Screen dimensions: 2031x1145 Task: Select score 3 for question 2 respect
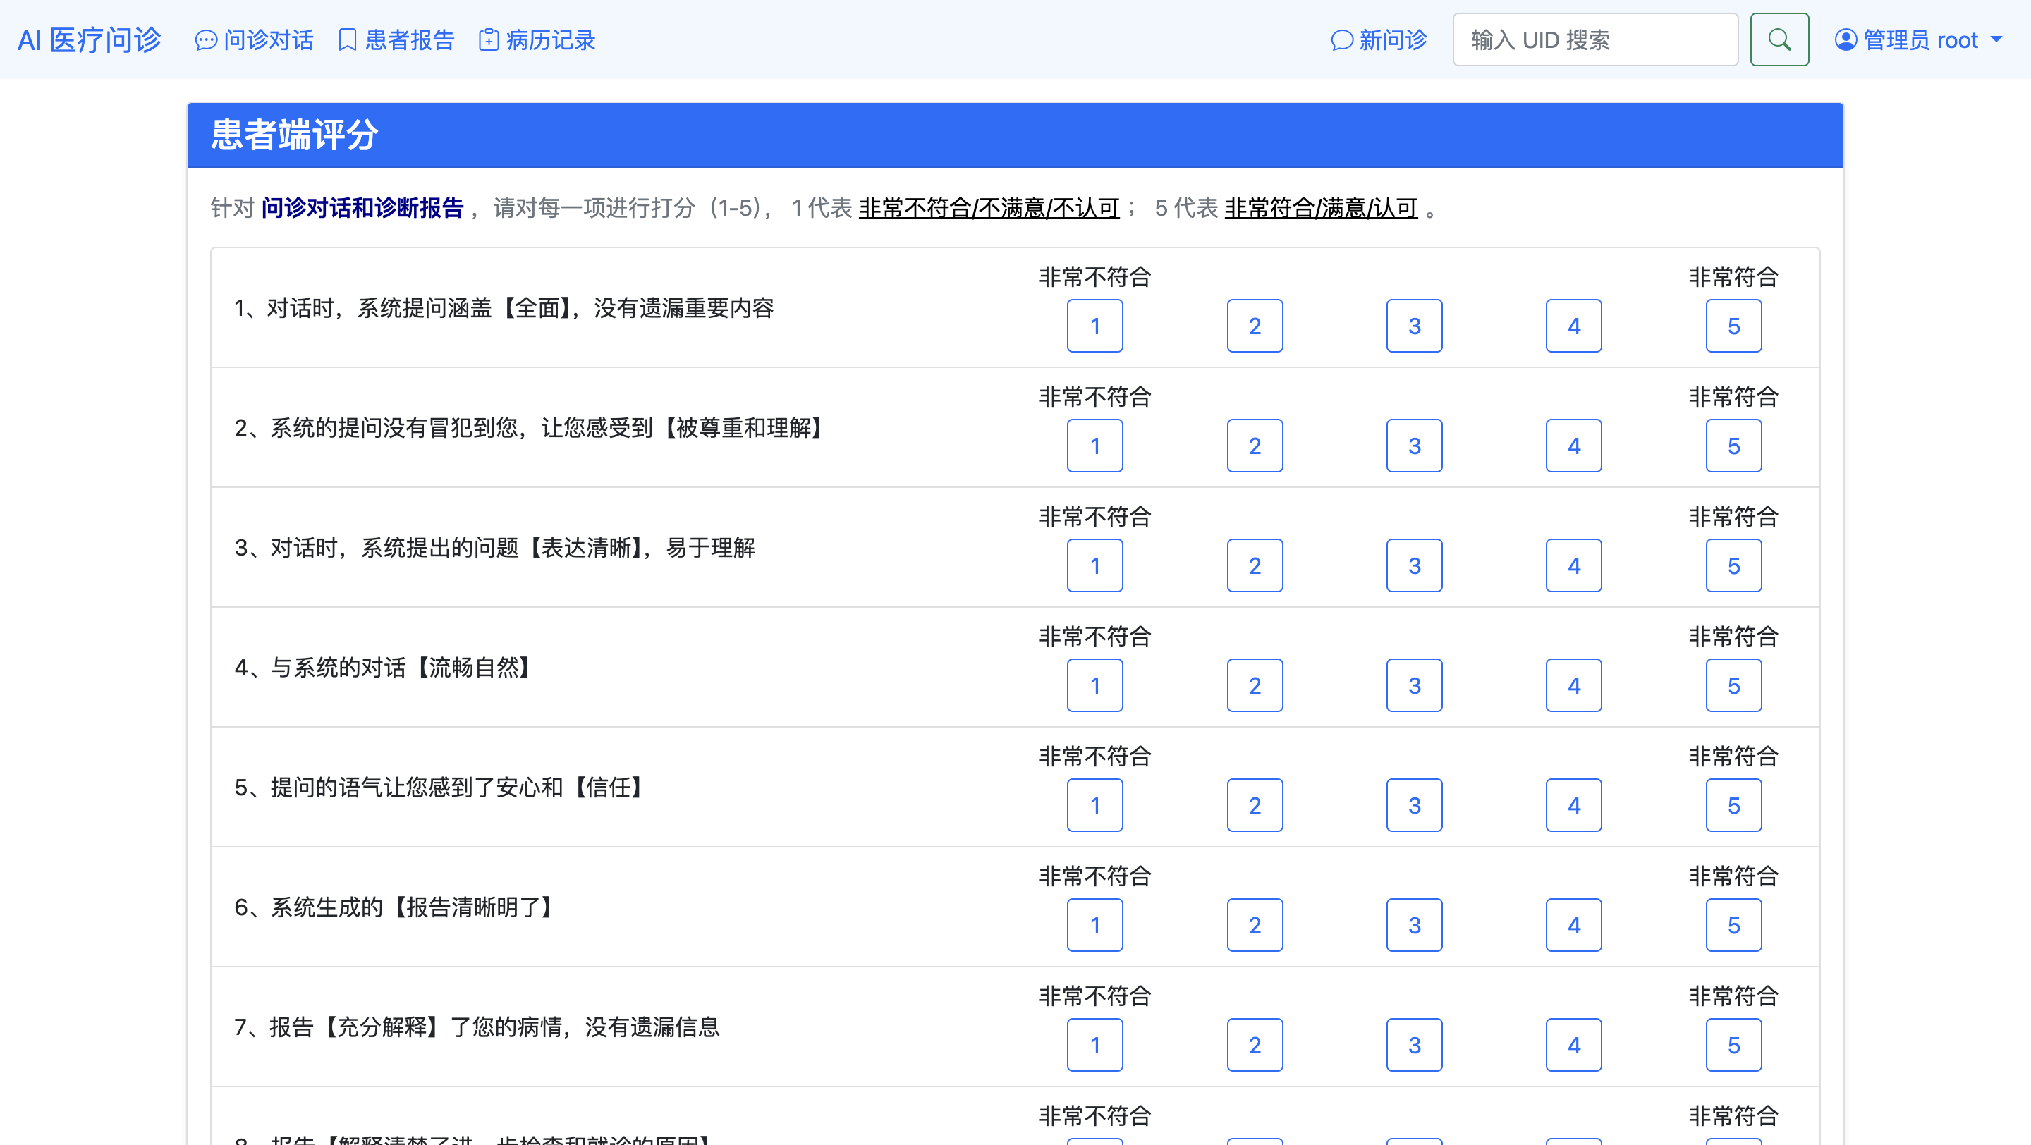[x=1414, y=446]
